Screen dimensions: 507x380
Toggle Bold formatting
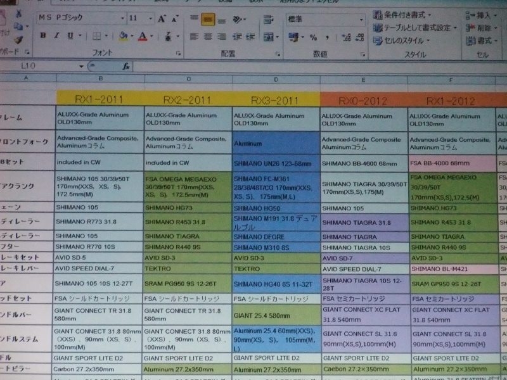[42, 35]
